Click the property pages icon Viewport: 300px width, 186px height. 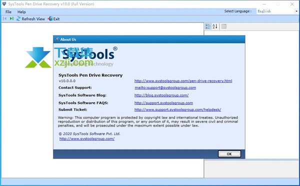pyautogui.click(x=223, y=26)
